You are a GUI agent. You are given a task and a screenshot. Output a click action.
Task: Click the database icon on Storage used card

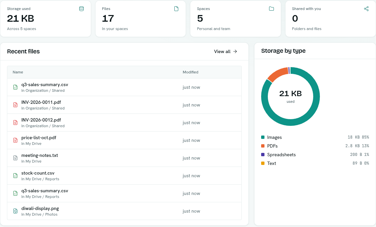81,9
